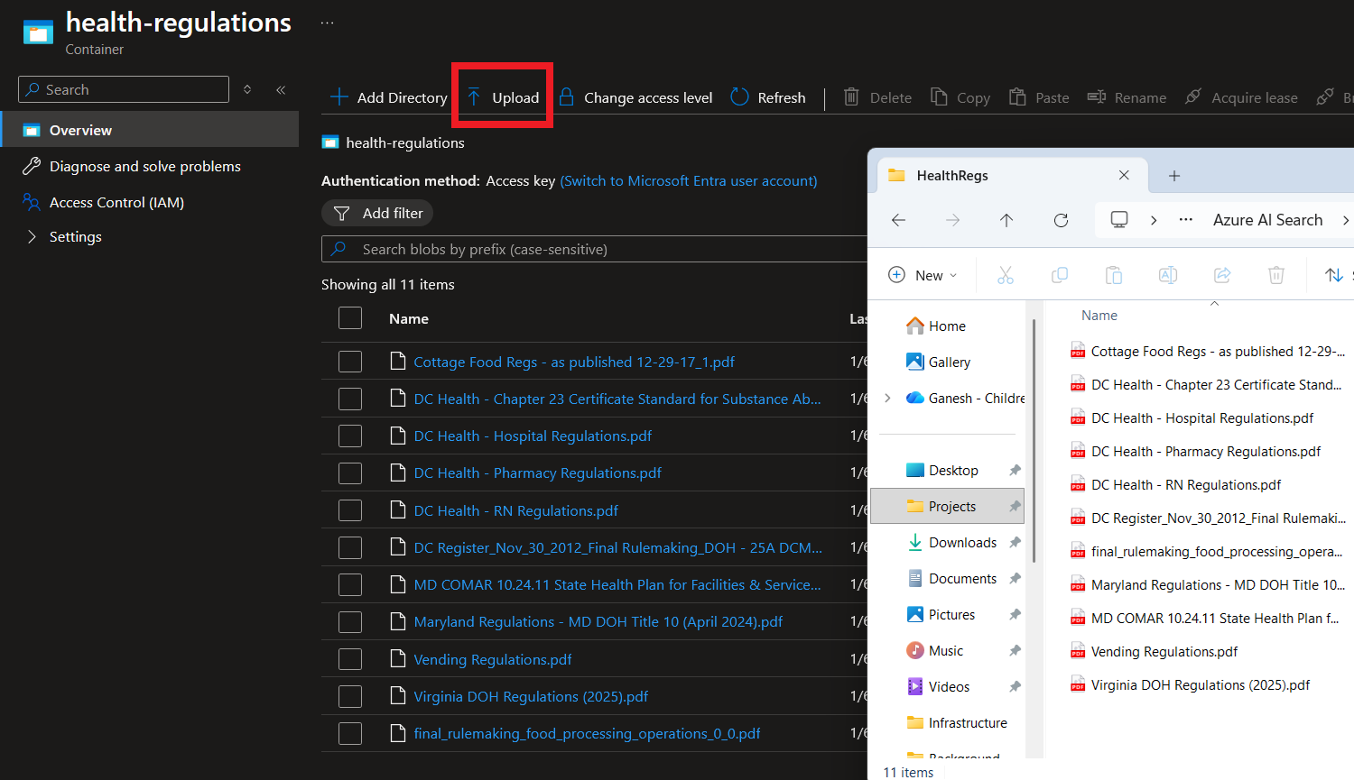Image resolution: width=1354 pixels, height=780 pixels.
Task: Open Overview in the left menu
Action: coord(149,130)
